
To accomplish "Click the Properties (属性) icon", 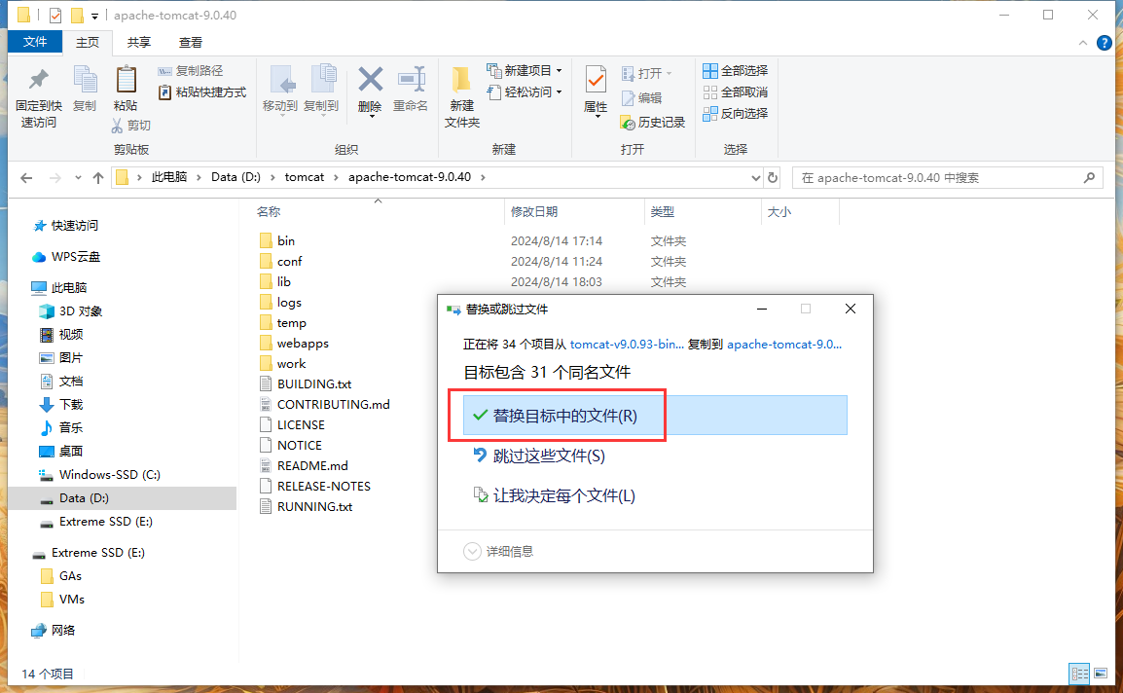I will 596,79.
